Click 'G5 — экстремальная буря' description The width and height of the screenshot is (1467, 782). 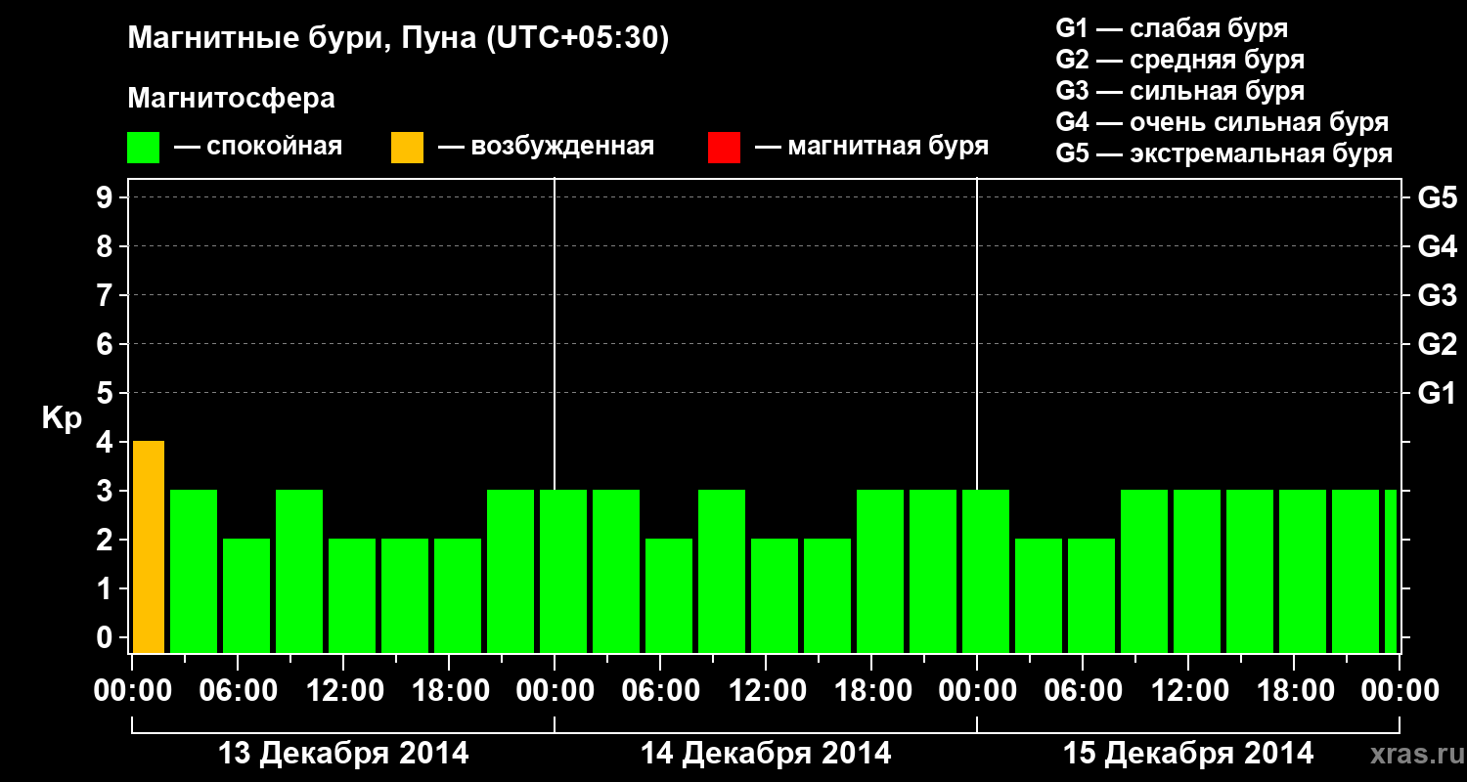point(1224,153)
